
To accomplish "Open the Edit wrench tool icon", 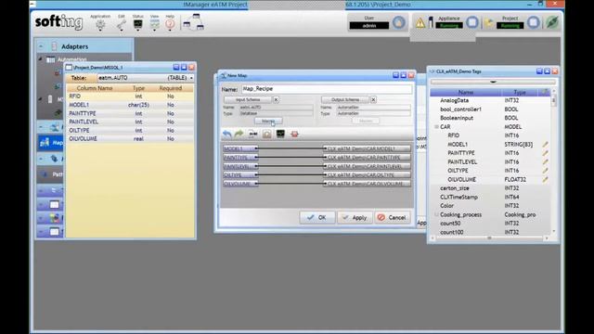I will click(121, 25).
